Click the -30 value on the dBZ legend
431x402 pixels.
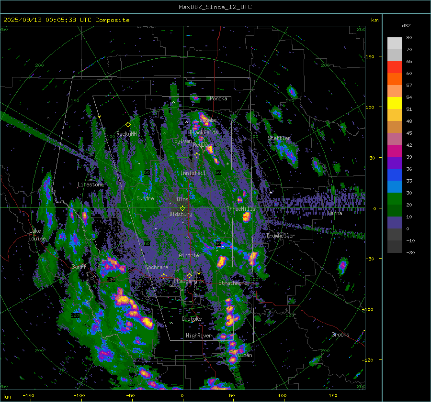tap(410, 252)
